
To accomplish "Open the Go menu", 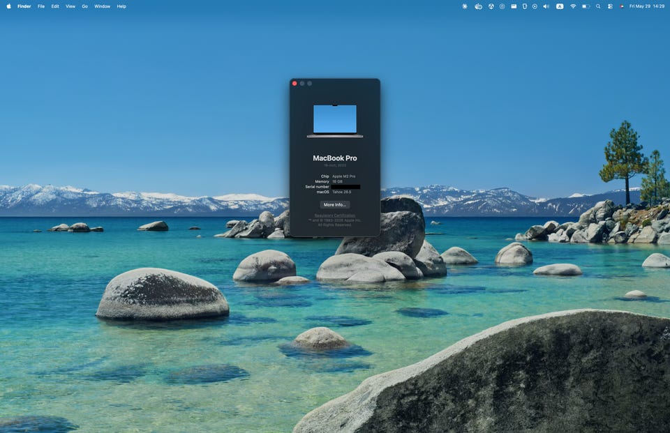I will (84, 6).
